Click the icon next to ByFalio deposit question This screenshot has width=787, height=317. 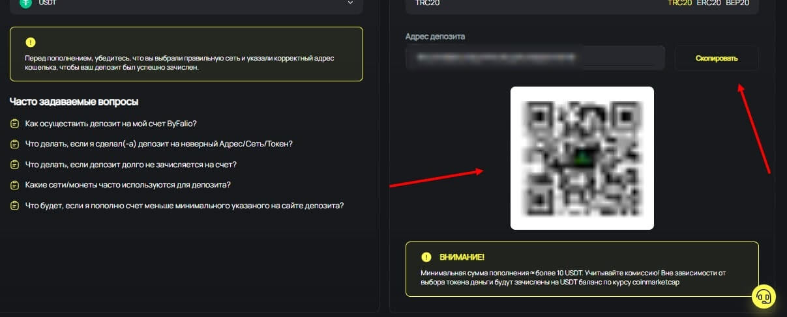15,124
